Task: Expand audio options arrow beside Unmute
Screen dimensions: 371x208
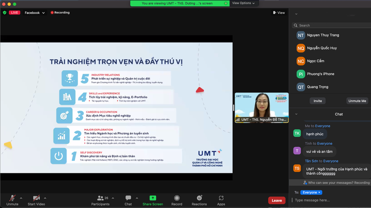Action: click(x=21, y=198)
